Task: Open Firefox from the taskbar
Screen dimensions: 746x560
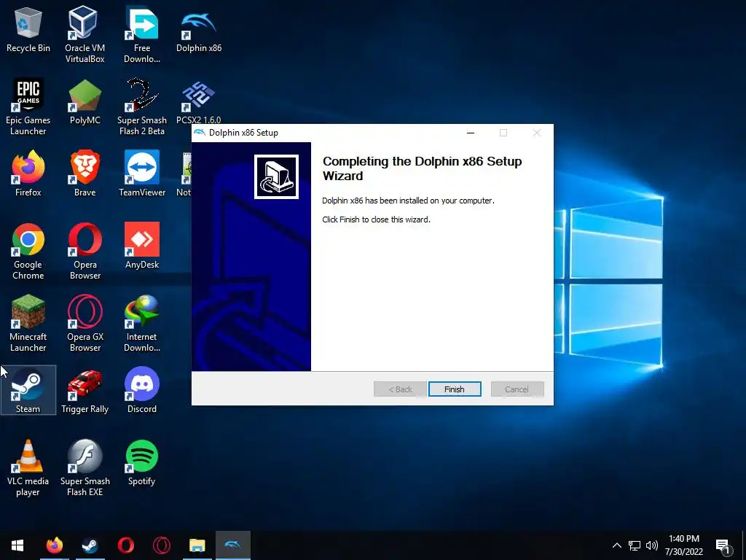Action: click(54, 545)
